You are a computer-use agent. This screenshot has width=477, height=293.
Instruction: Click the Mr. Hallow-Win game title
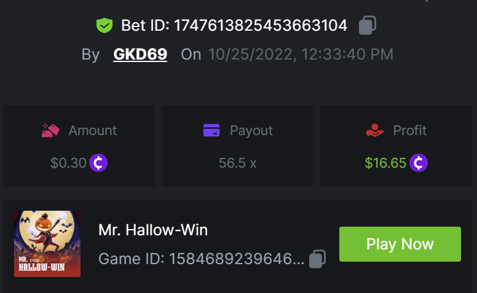pyautogui.click(x=153, y=230)
